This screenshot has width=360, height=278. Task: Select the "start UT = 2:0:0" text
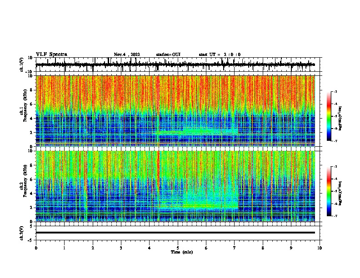pyautogui.click(x=220, y=55)
